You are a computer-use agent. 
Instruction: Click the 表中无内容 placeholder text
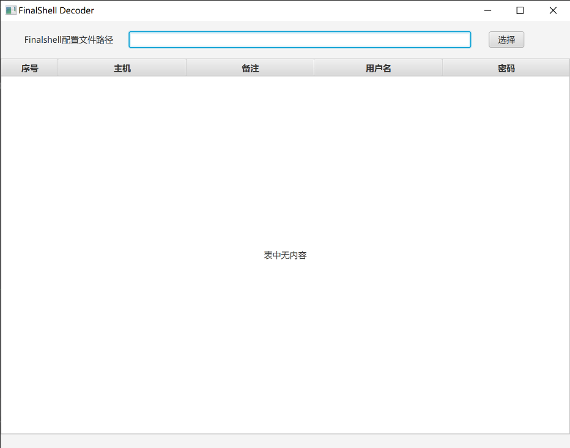285,255
